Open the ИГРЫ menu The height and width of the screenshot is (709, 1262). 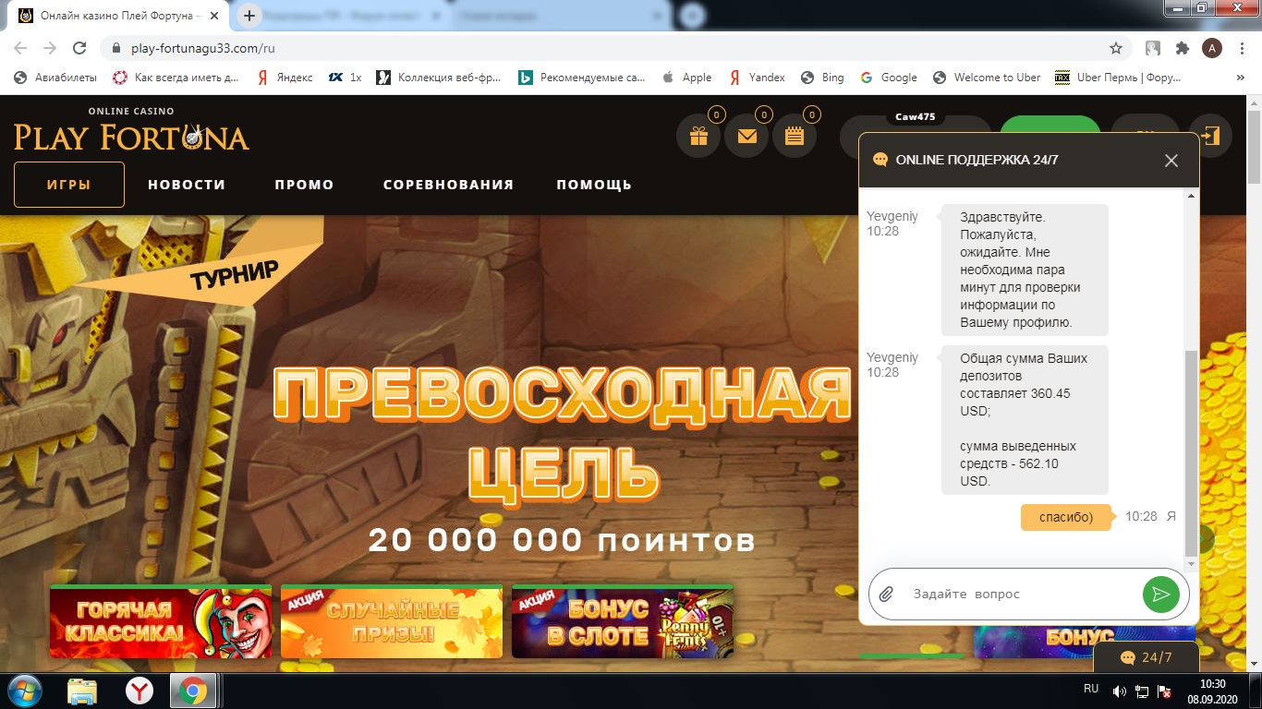tap(69, 185)
